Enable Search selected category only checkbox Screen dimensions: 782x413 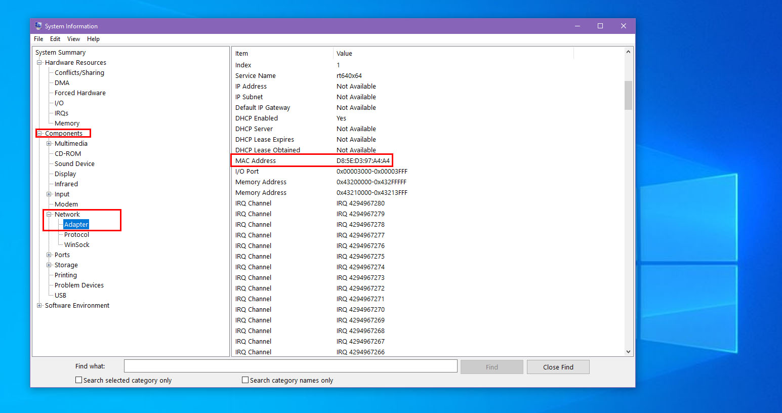pos(78,380)
